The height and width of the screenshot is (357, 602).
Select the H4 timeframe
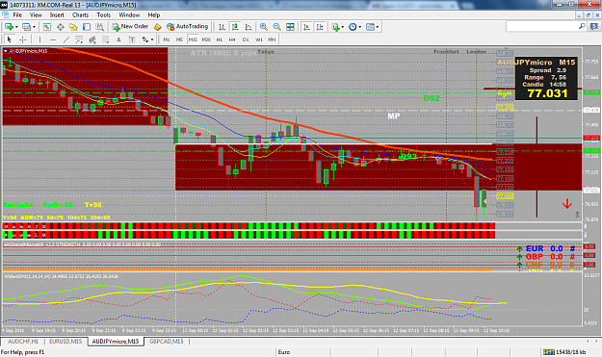(232, 39)
